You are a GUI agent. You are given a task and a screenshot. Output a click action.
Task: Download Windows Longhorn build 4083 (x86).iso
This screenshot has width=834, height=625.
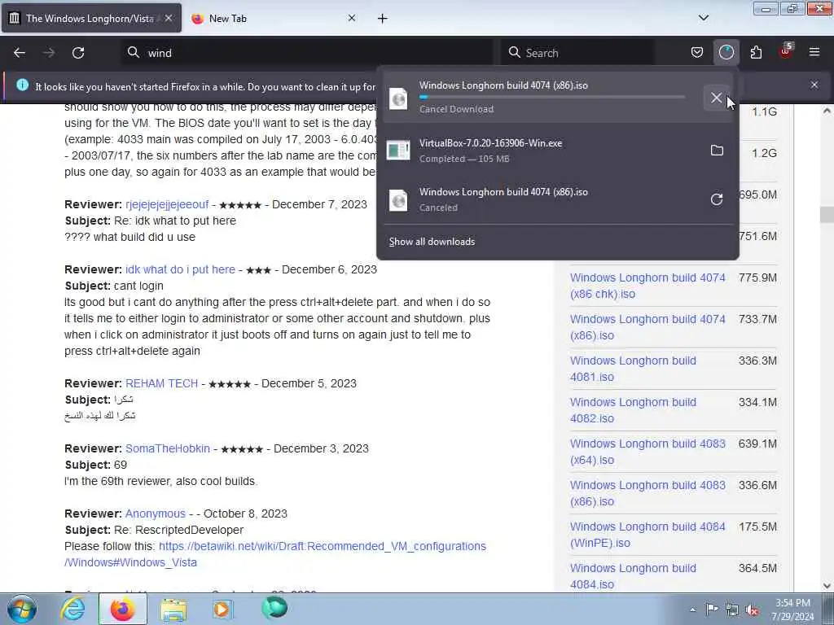647,493
